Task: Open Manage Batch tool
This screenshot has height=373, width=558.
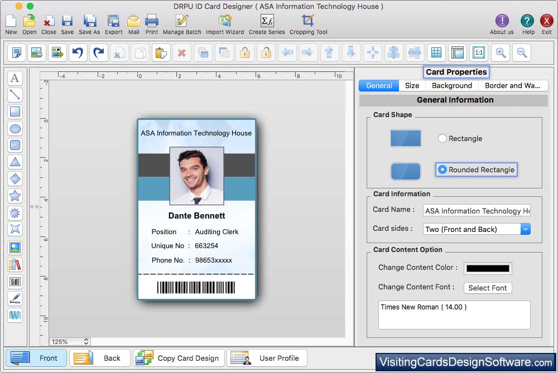Action: 182,24
